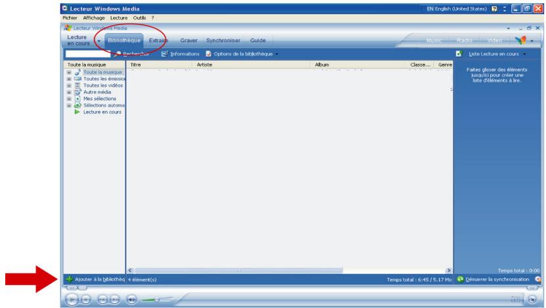Click the horizontal scrollbar right arrow
The width and height of the screenshot is (546, 308).
(x=449, y=270)
